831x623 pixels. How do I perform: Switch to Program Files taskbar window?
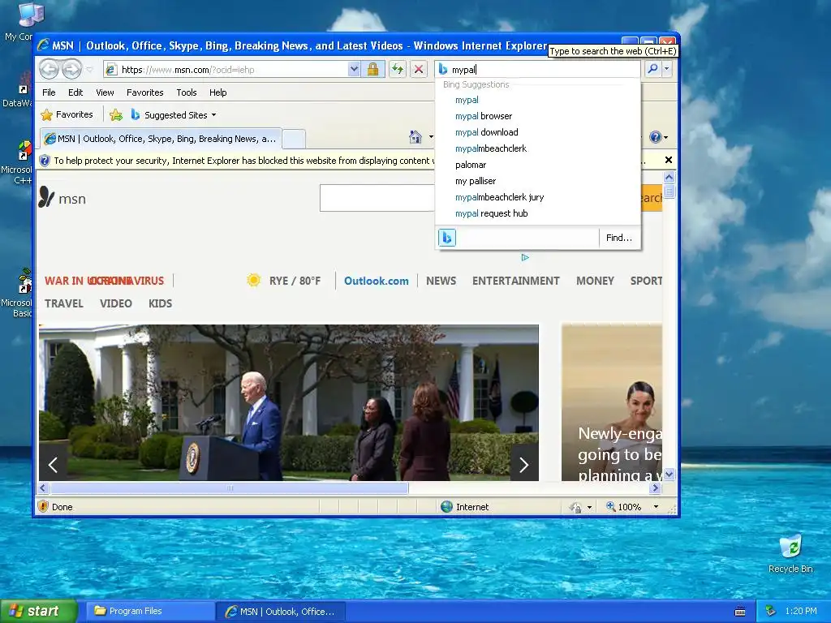click(x=150, y=612)
